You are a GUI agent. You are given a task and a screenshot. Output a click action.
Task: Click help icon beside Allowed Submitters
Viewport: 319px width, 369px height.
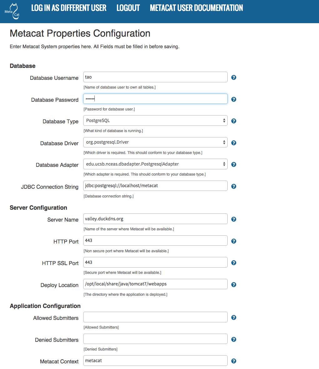(x=234, y=317)
